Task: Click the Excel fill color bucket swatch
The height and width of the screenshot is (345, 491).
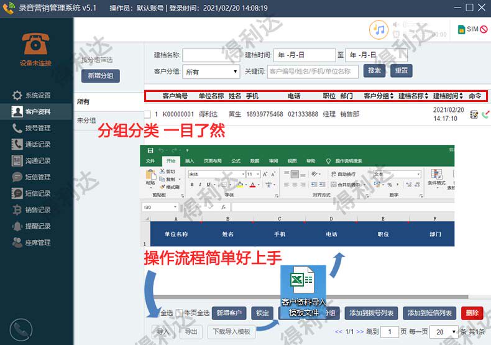Action: [240, 185]
